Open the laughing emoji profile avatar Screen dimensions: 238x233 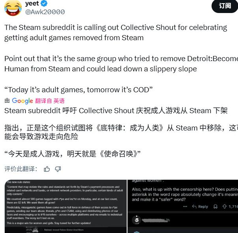pyautogui.click(x=13, y=7)
